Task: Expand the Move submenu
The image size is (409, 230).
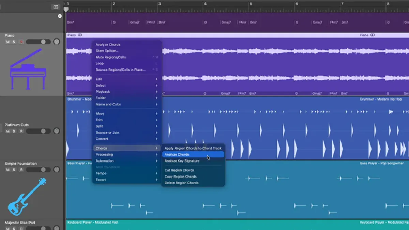Action: [x=127, y=114]
